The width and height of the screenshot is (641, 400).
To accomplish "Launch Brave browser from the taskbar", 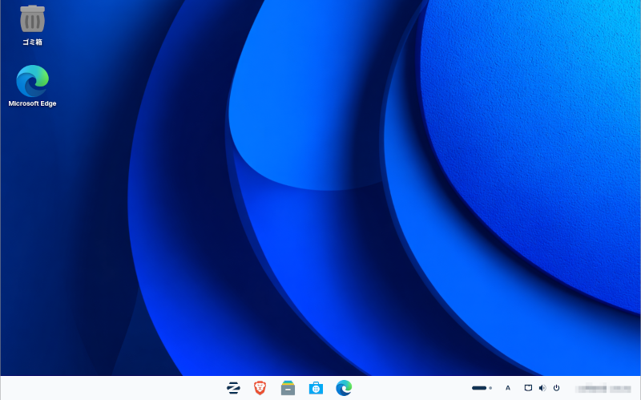I will 260,388.
